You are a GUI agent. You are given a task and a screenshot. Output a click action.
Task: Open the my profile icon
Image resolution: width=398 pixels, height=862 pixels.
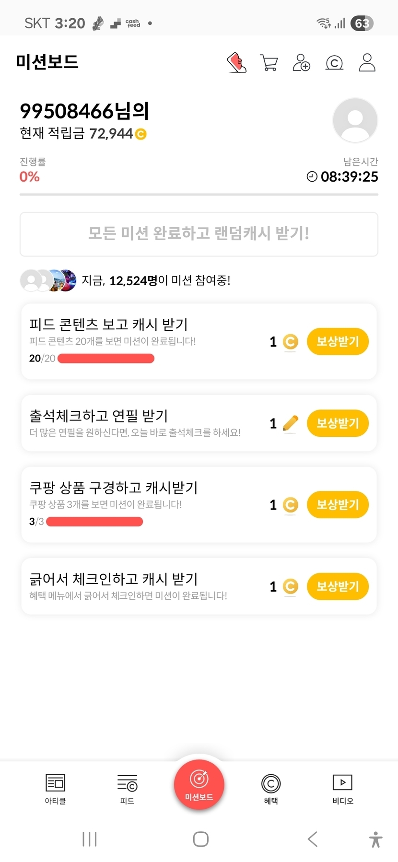pyautogui.click(x=367, y=63)
